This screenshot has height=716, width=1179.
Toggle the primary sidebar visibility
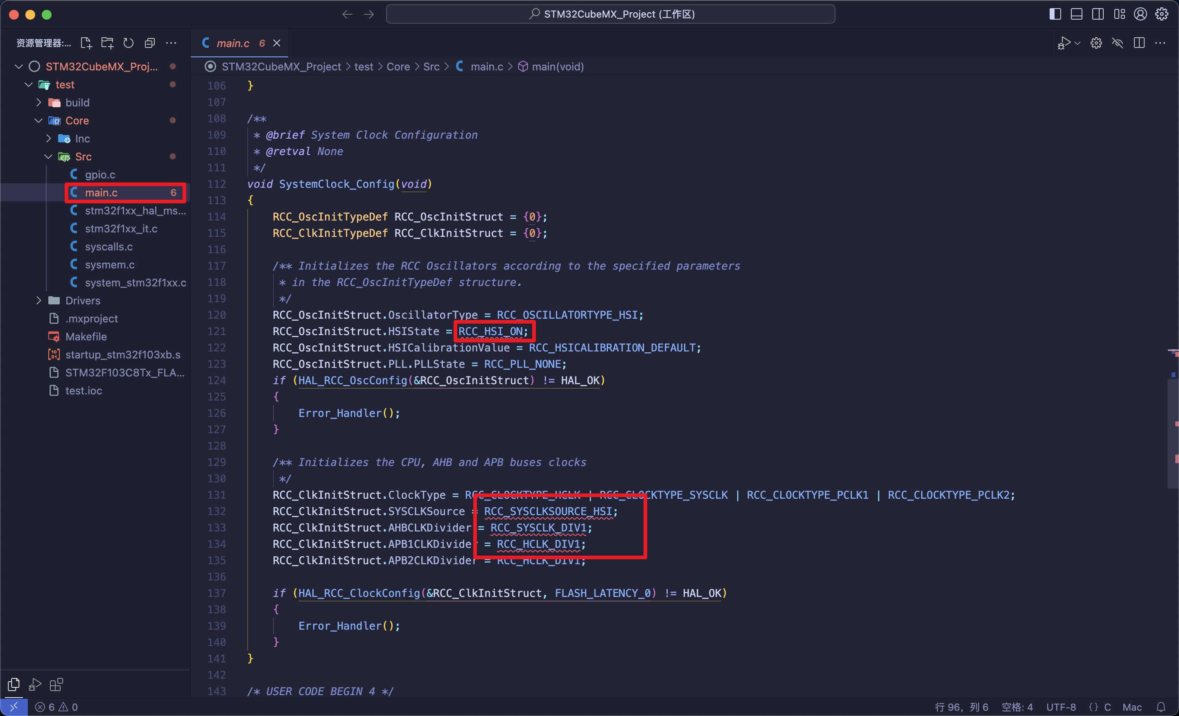pyautogui.click(x=1055, y=14)
